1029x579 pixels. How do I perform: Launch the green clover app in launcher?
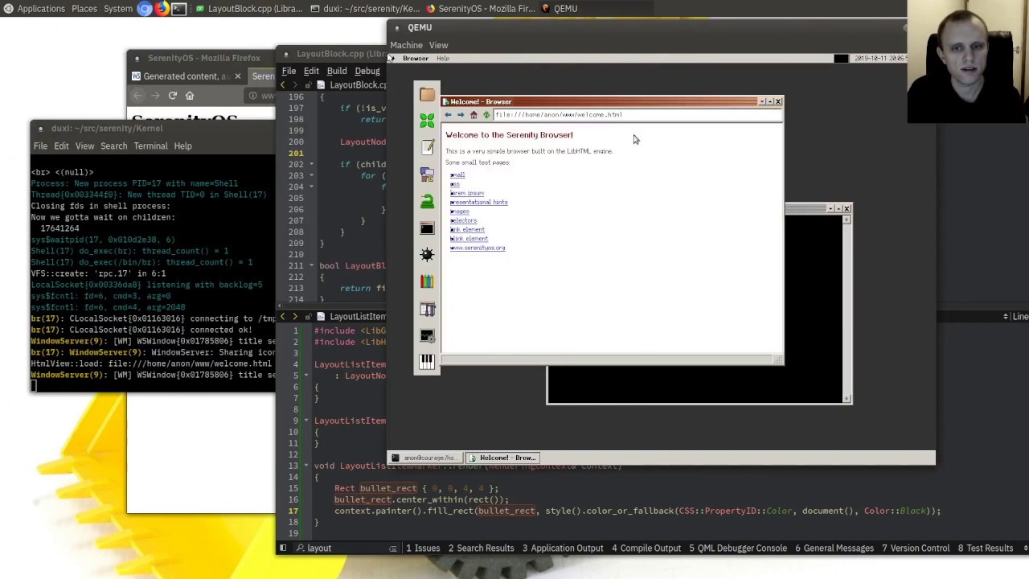pyautogui.click(x=427, y=121)
